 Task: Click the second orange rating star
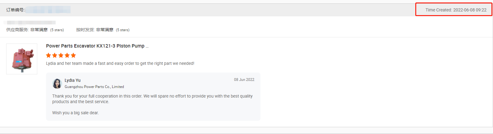click(x=55, y=56)
